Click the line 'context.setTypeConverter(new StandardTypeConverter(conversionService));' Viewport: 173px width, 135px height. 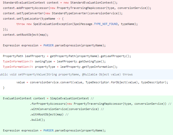(x=63, y=13)
